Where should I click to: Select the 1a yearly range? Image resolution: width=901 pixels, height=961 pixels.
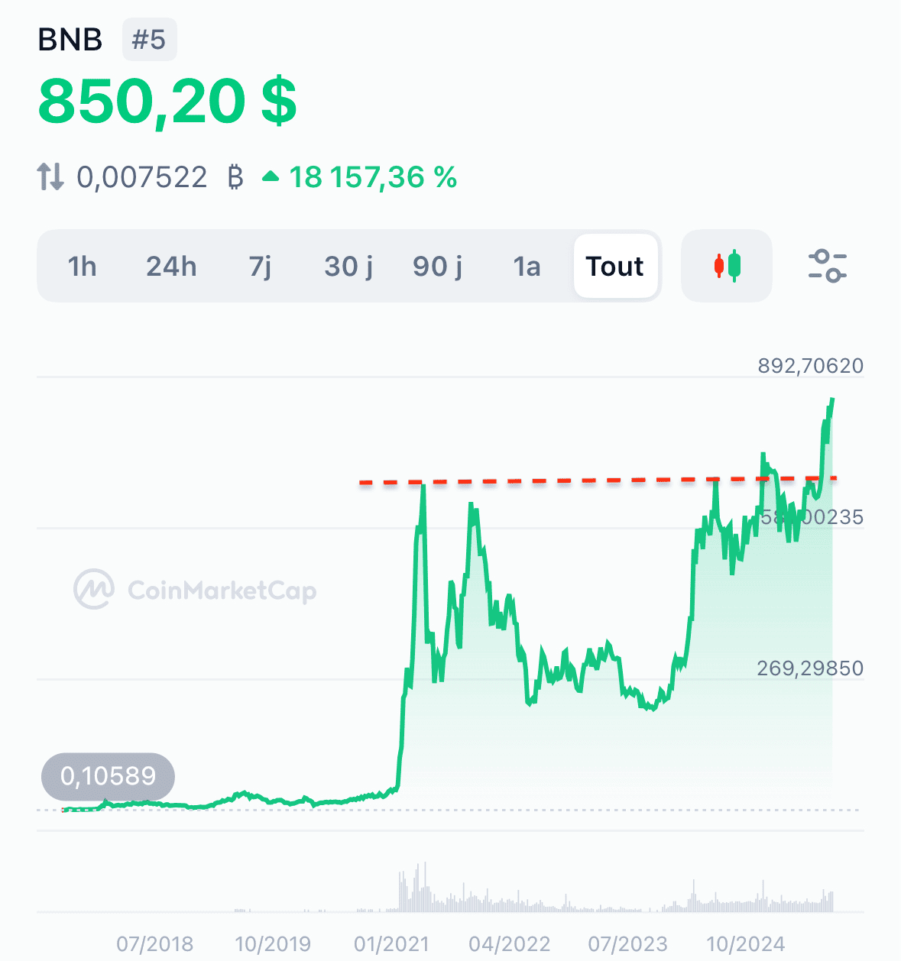tap(527, 267)
